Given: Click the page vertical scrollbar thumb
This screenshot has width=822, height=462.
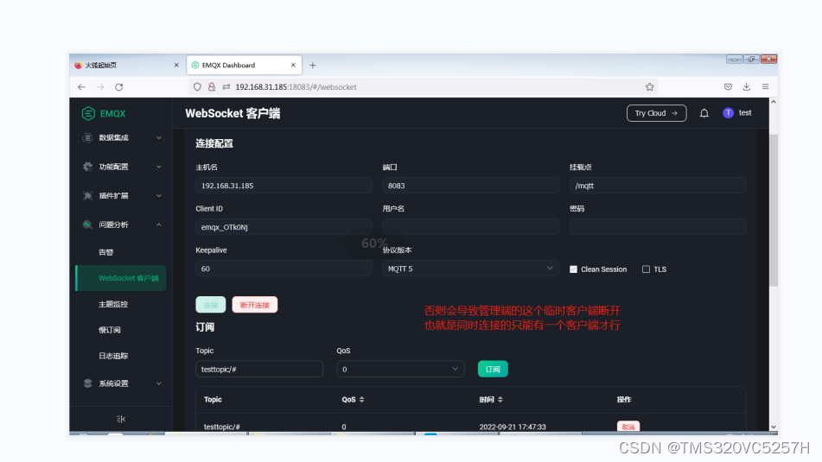Looking at the screenshot, I should [x=774, y=211].
